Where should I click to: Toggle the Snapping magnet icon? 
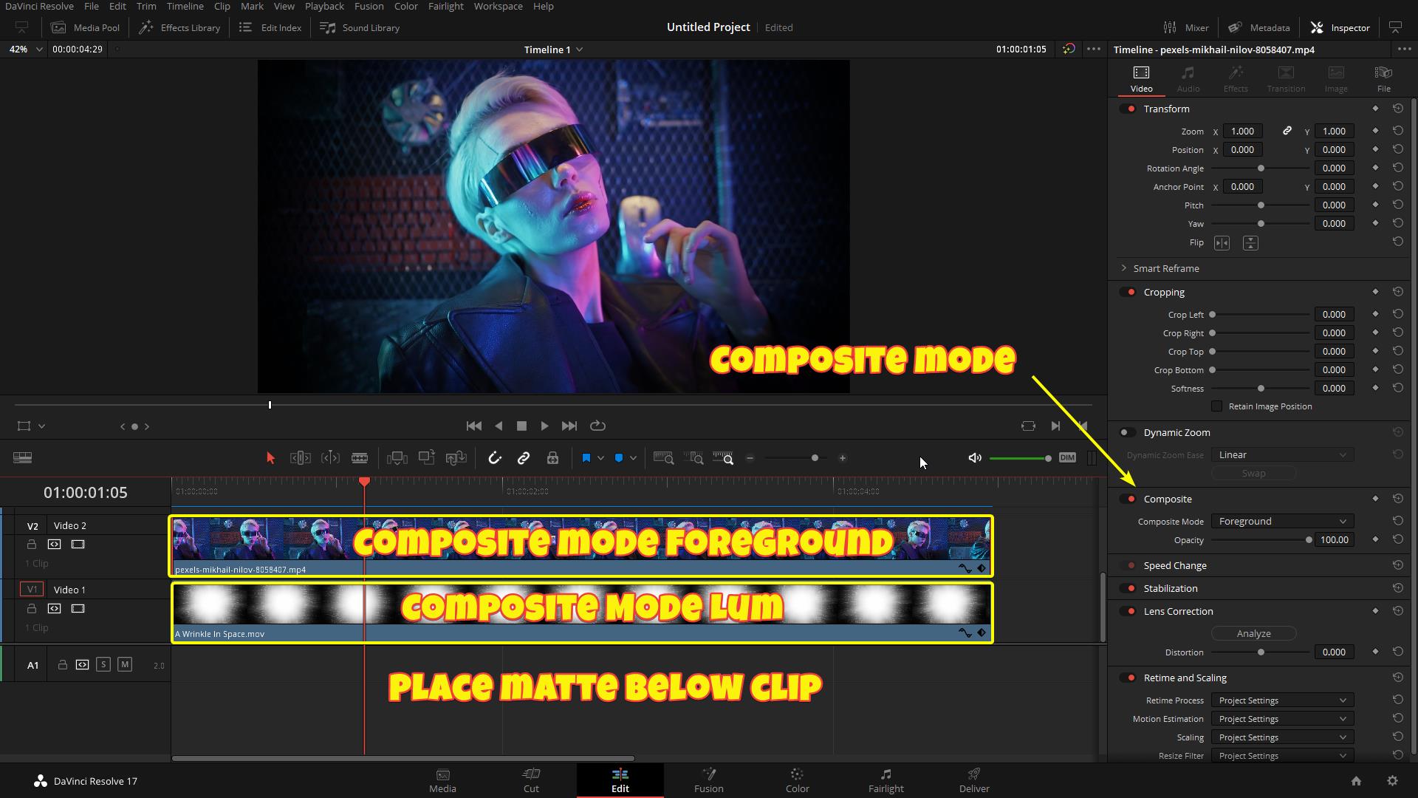[x=495, y=458]
